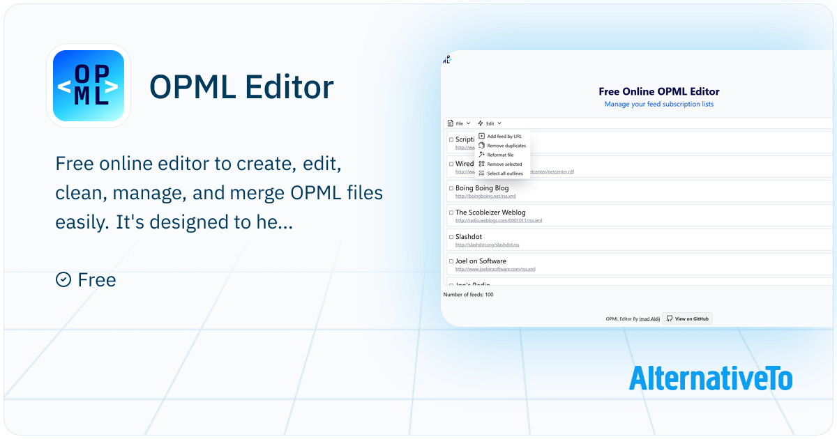
Task: Open the Imad Aldij author link
Action: tap(650, 319)
